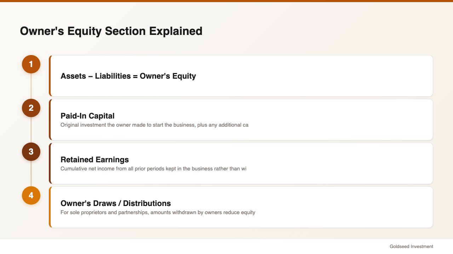
Task: Click the Retained Earnings description text
Action: click(153, 169)
